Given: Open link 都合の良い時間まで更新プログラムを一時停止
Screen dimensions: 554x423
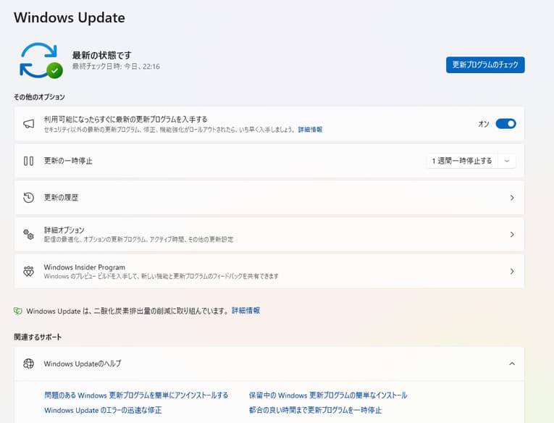Looking at the screenshot, I should 315,411.
